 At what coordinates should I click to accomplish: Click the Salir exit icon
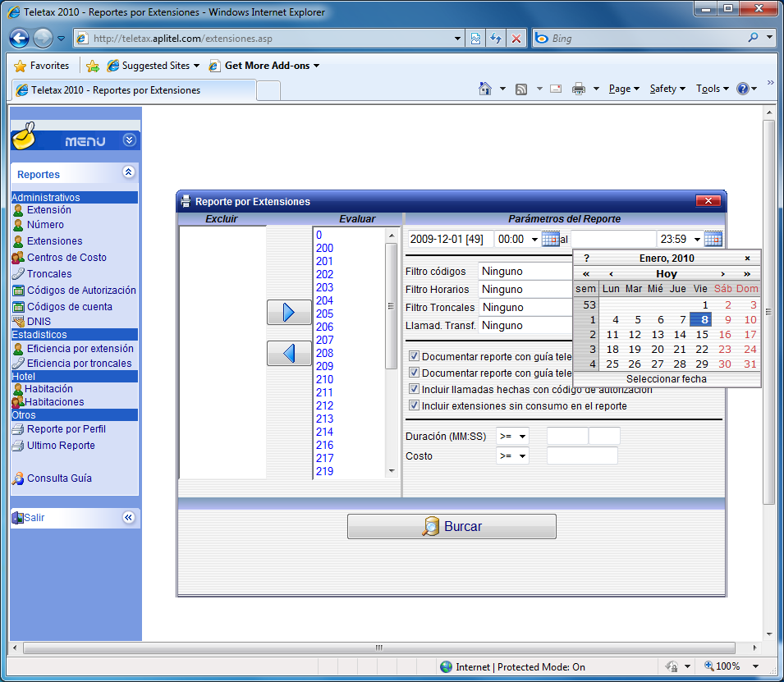click(17, 518)
